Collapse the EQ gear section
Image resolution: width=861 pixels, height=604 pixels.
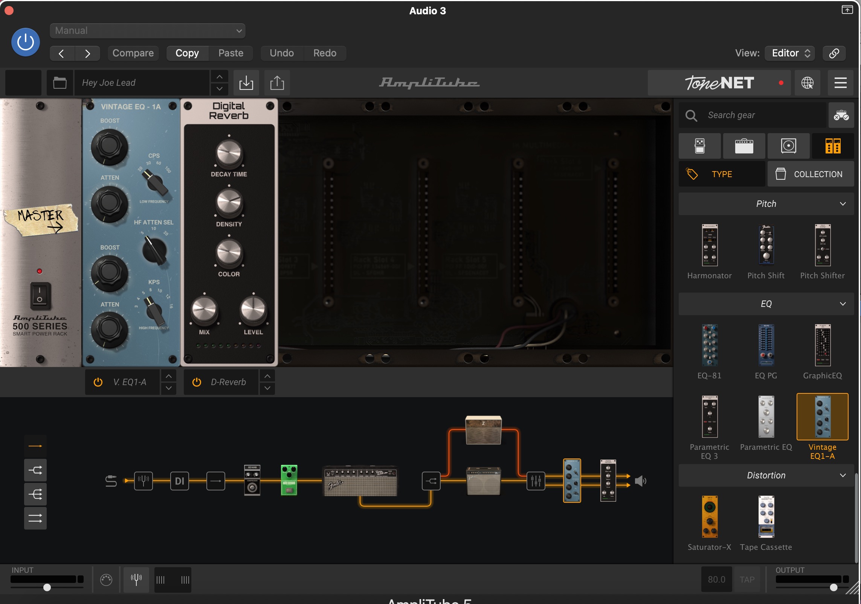(x=766, y=304)
